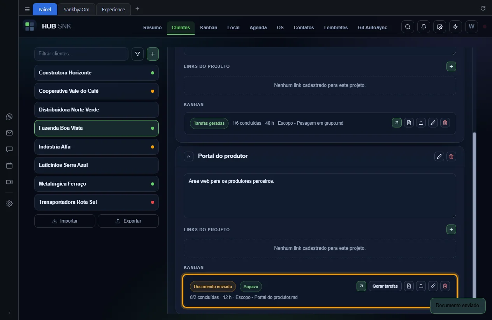Open the Local tab

point(233,28)
